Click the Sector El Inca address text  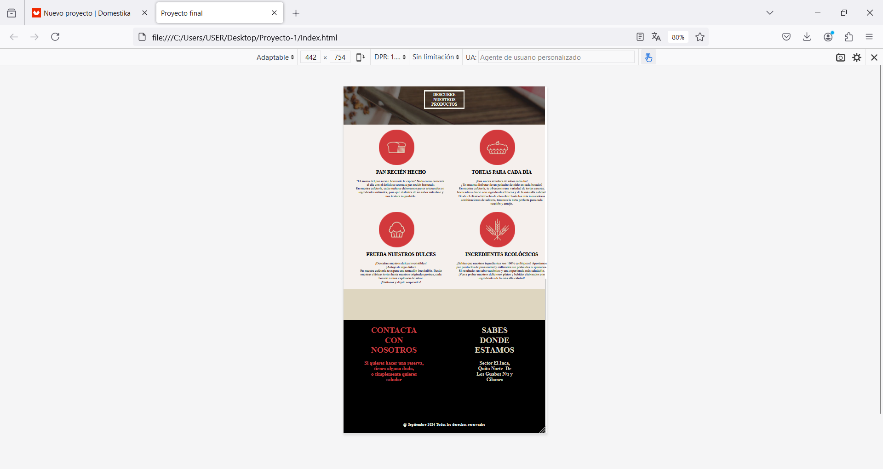tap(494, 372)
